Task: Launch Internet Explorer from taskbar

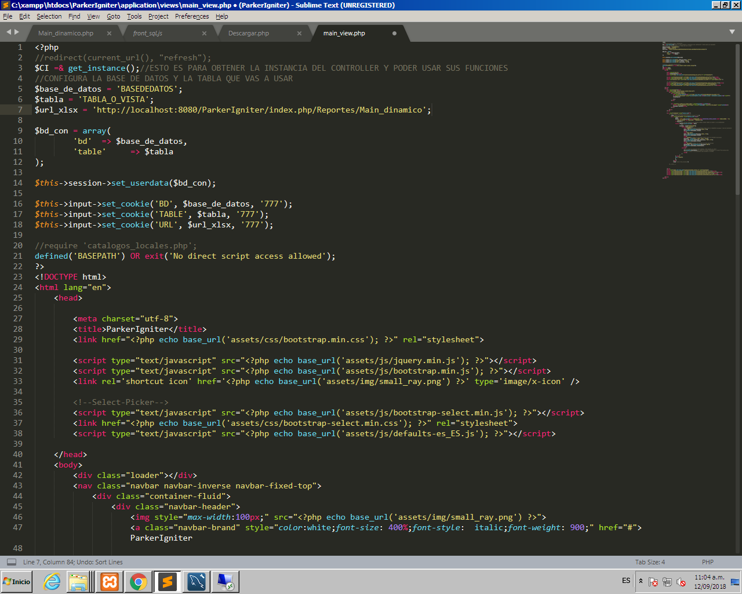Action: (x=52, y=581)
